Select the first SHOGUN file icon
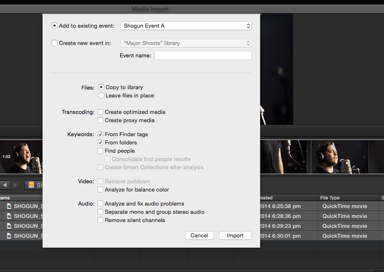The width and height of the screenshot is (384, 272). click(x=9, y=206)
